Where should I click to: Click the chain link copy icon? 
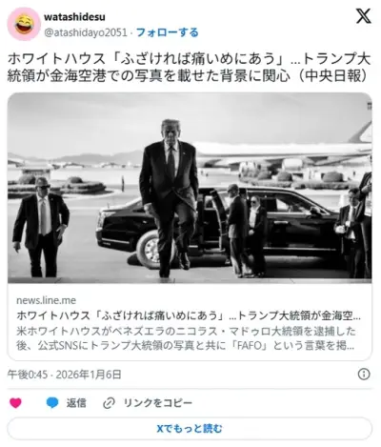point(109,403)
